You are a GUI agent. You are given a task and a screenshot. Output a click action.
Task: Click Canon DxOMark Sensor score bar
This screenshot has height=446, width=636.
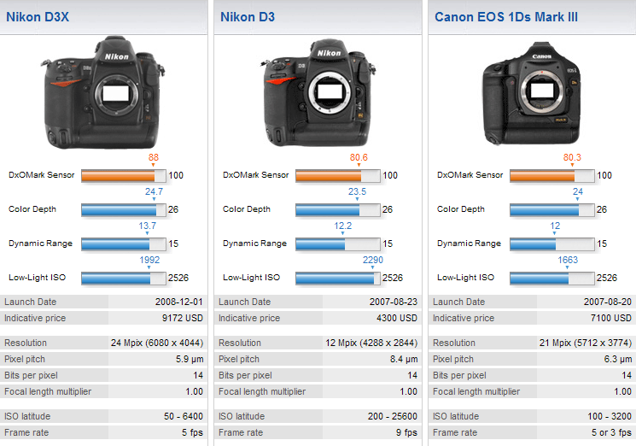pos(552,176)
